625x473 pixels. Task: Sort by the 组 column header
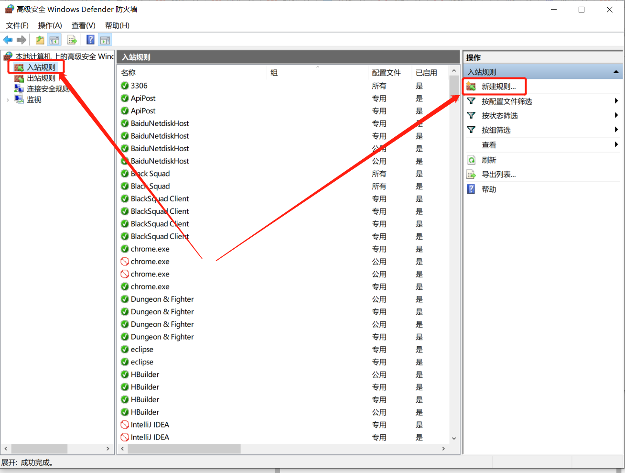[x=318, y=73]
